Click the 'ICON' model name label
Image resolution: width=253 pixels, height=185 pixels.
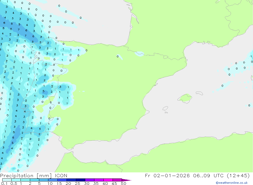61,175
